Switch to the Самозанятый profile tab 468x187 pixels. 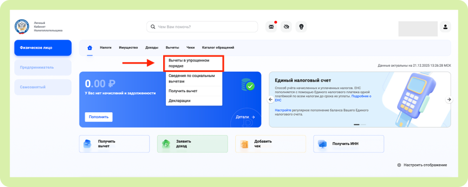(x=43, y=87)
